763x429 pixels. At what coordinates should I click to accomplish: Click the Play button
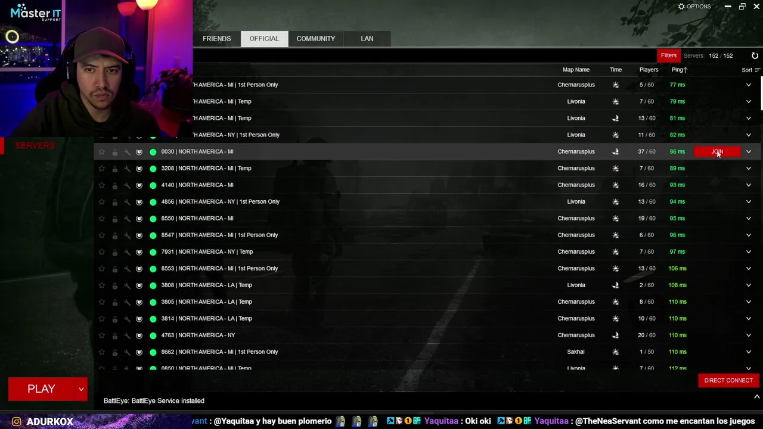[x=41, y=389]
